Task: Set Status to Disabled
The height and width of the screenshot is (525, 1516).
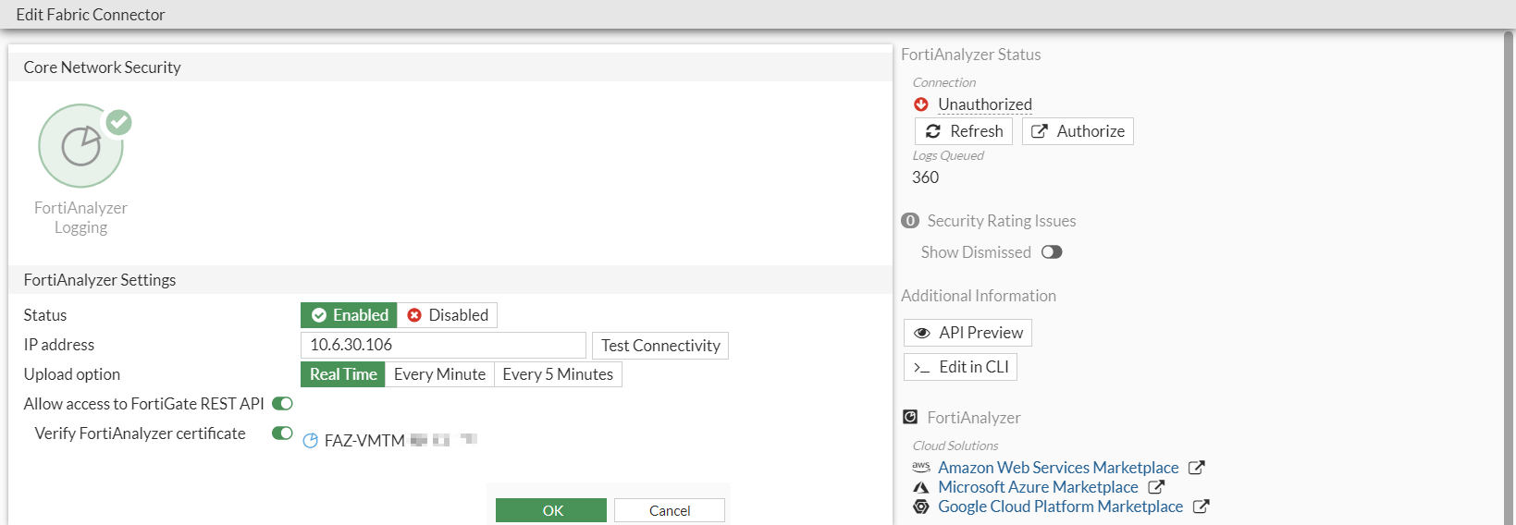Action: pyautogui.click(x=448, y=315)
